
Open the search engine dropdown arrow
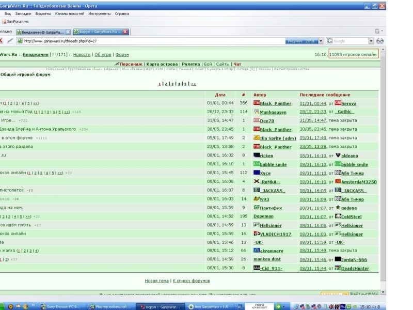(x=371, y=41)
